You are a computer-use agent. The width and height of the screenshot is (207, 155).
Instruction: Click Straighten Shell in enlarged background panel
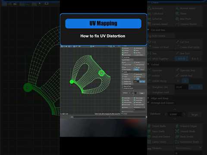[160, 93]
